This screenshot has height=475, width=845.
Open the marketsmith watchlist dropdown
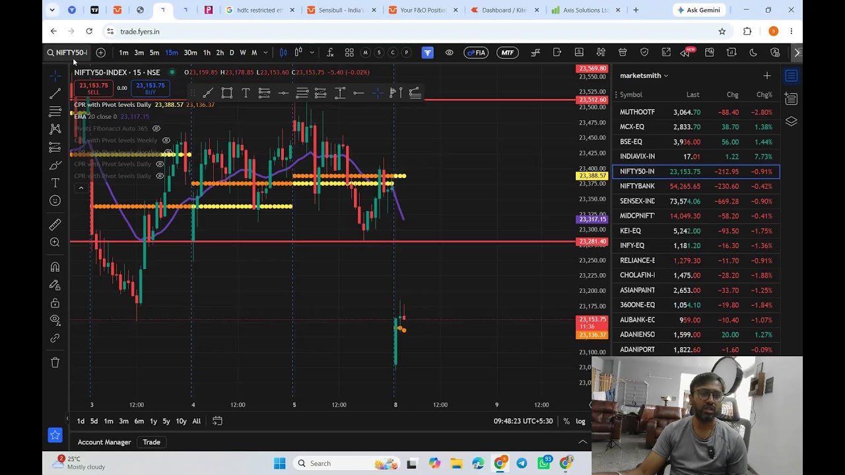(x=644, y=76)
